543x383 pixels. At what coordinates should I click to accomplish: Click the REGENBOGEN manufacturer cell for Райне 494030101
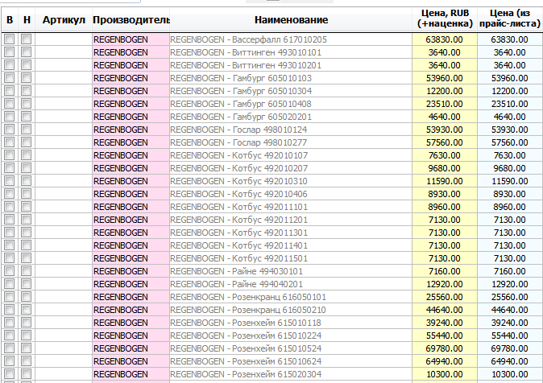pyautogui.click(x=131, y=271)
